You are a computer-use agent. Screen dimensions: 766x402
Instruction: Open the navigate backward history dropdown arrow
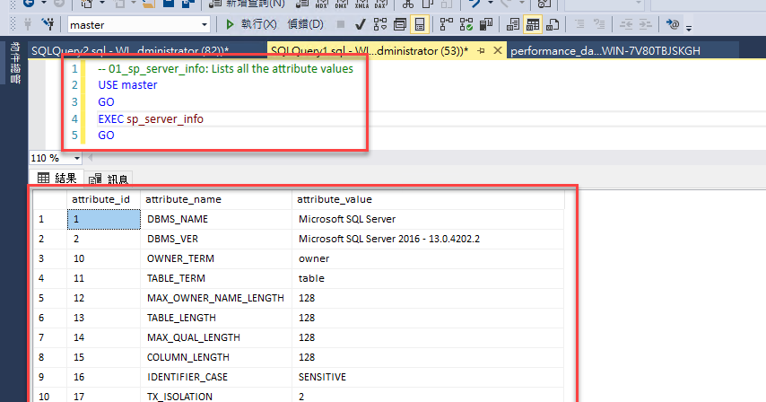point(43,4)
